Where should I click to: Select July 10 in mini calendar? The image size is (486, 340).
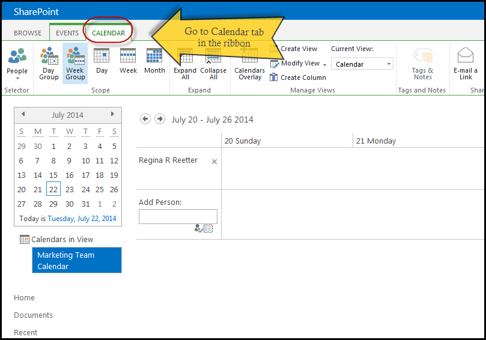[85, 160]
